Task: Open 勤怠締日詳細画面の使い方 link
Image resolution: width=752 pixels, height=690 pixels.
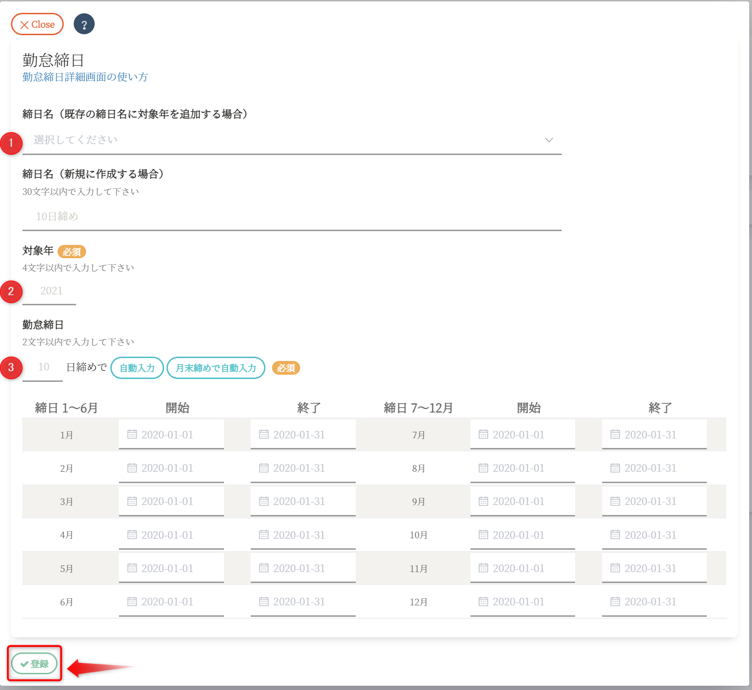Action: [85, 77]
